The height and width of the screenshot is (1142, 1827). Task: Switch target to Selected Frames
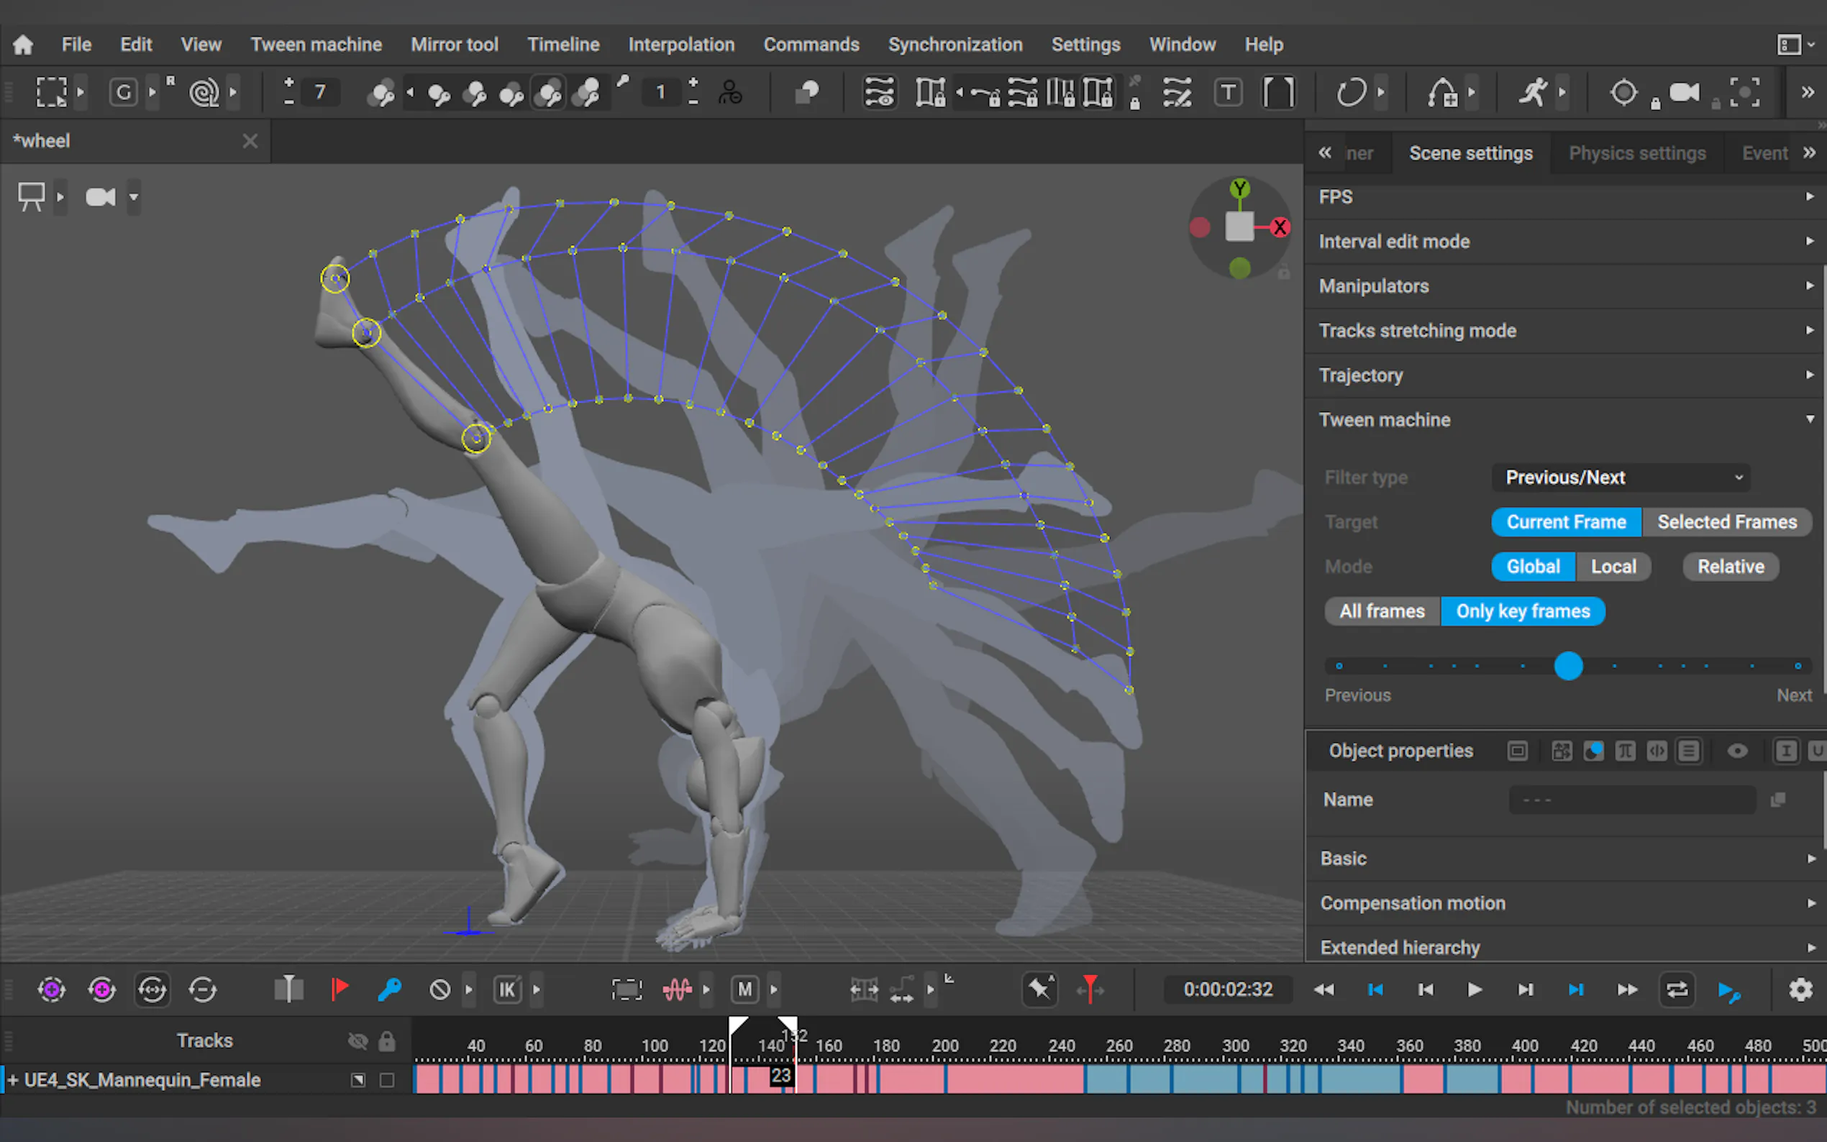click(1726, 522)
